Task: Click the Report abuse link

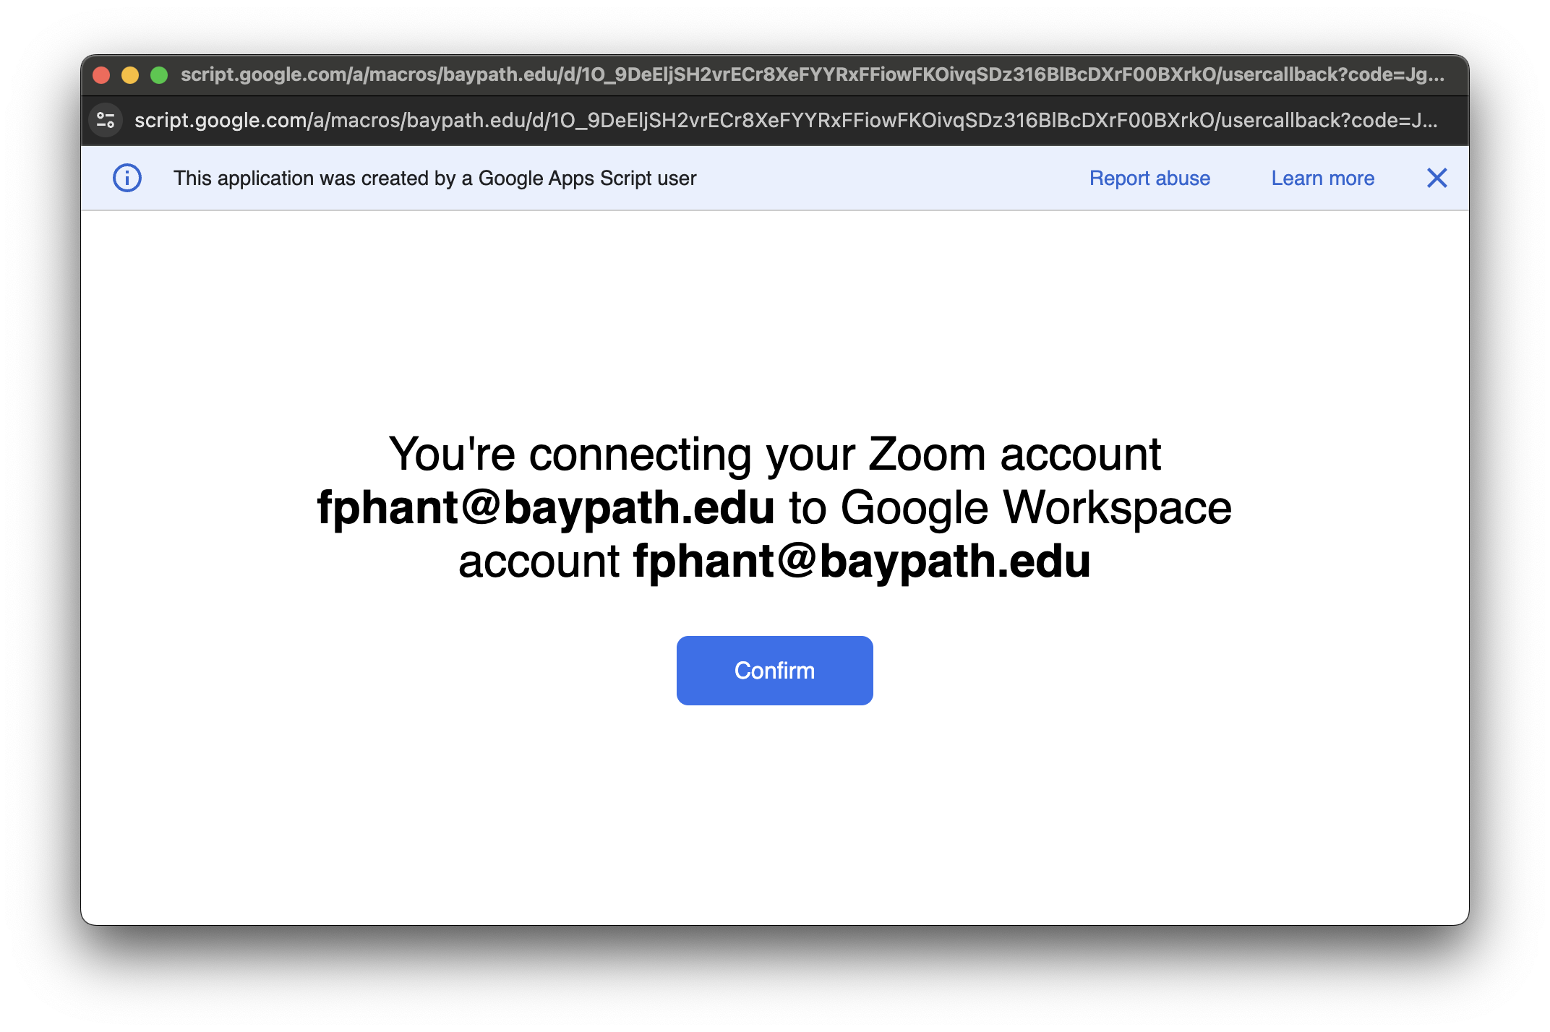Action: [x=1149, y=178]
